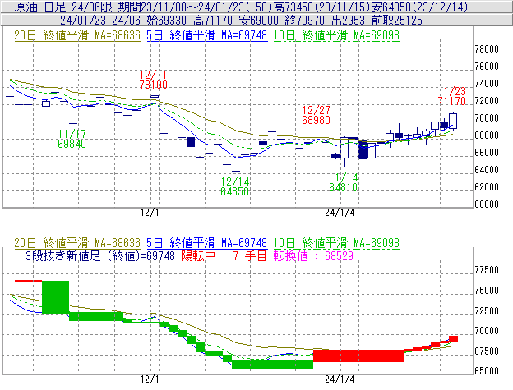Click the 前取25125 open interest value
513x390 pixels.
point(397,21)
